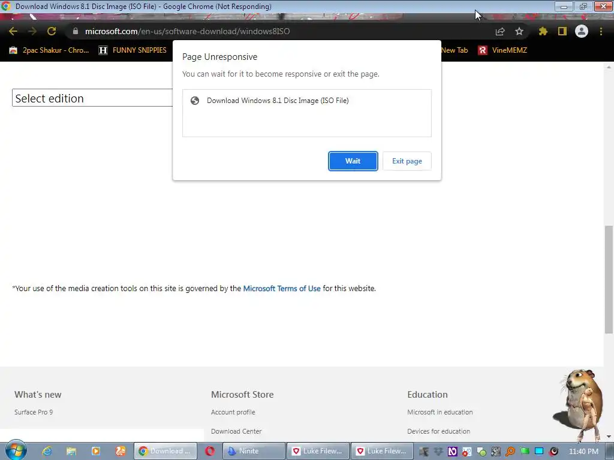614x460 pixels.
Task: Switch to first Luke Filew... taskbar window
Action: 318,451
